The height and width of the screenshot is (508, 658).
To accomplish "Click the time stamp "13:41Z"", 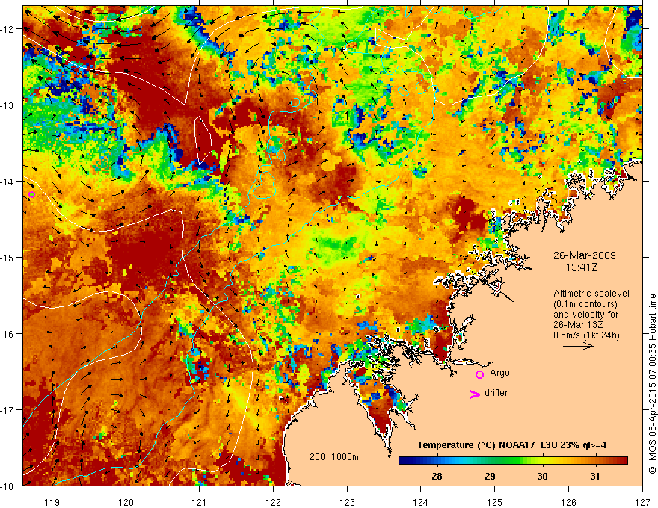I will tap(581, 267).
